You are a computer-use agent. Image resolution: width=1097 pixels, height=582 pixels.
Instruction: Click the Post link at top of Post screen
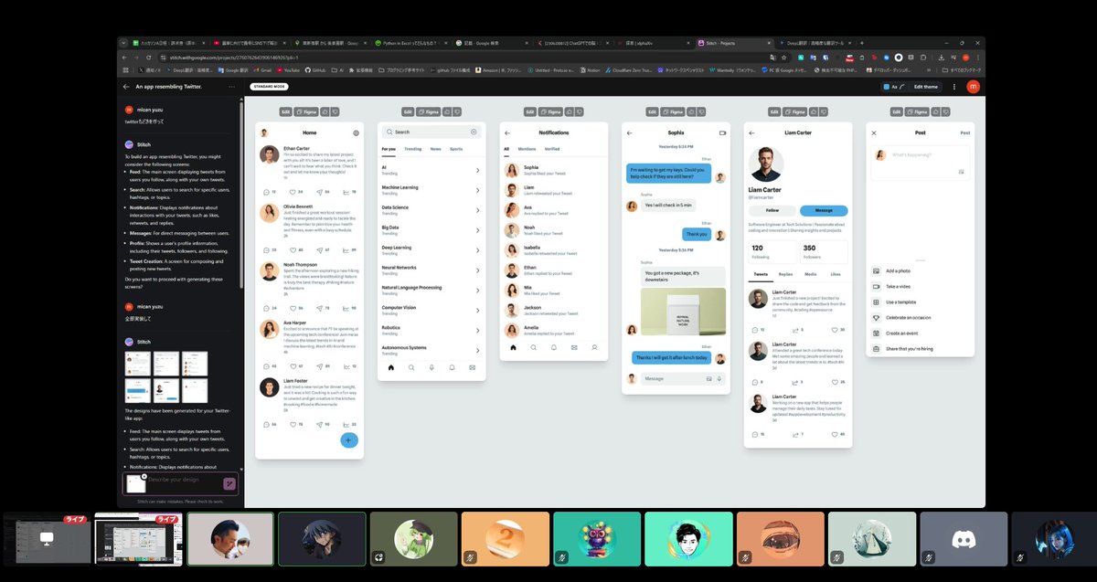pyautogui.click(x=964, y=132)
